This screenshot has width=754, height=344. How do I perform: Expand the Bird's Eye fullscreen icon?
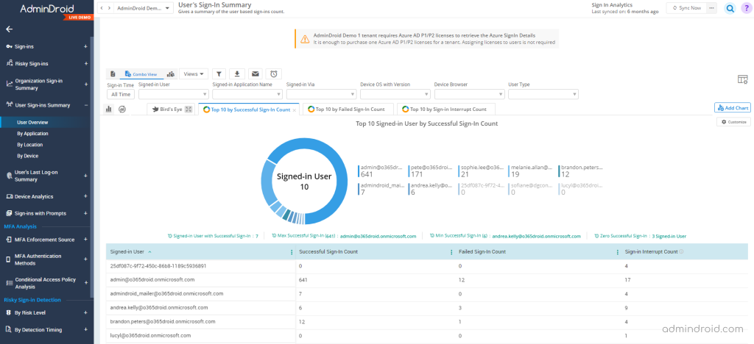(188, 110)
